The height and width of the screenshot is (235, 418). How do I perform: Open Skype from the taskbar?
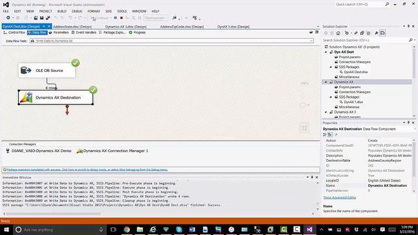coord(179,229)
